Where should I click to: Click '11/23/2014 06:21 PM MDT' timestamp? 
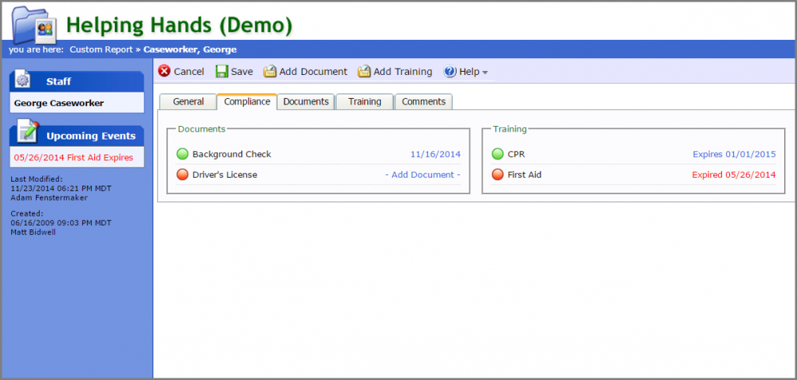click(x=61, y=189)
